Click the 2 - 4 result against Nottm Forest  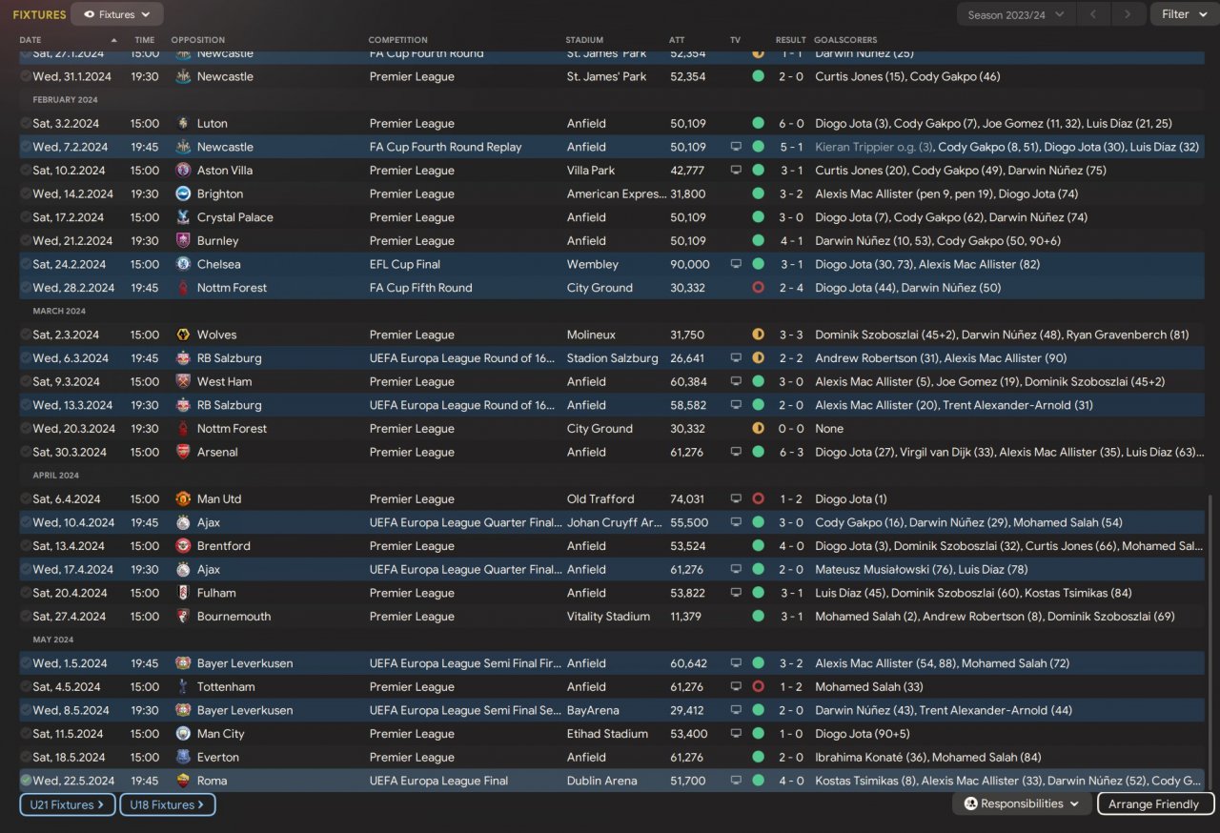click(x=791, y=288)
